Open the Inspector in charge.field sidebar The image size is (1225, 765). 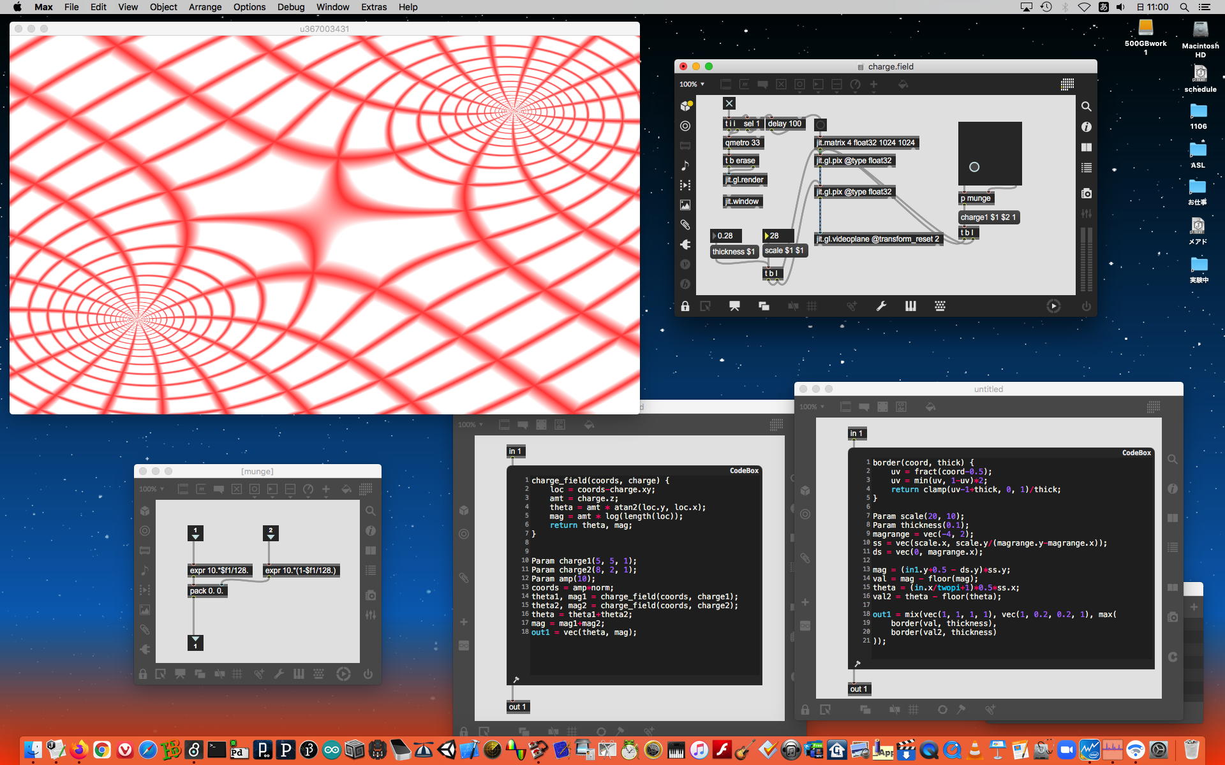click(x=1086, y=127)
